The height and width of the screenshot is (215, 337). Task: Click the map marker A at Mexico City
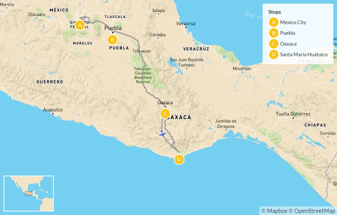pos(79,25)
